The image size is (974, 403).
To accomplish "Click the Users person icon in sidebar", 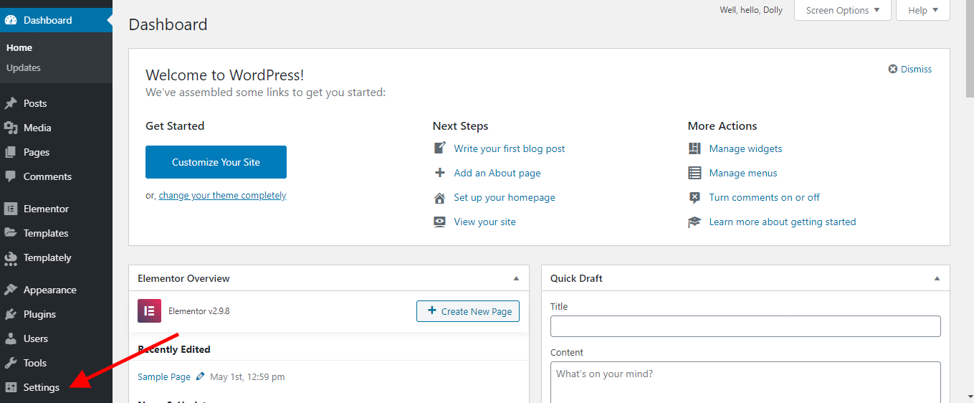I will (x=11, y=338).
